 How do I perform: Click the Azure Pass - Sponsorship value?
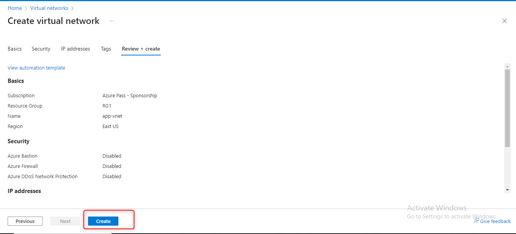click(x=130, y=95)
